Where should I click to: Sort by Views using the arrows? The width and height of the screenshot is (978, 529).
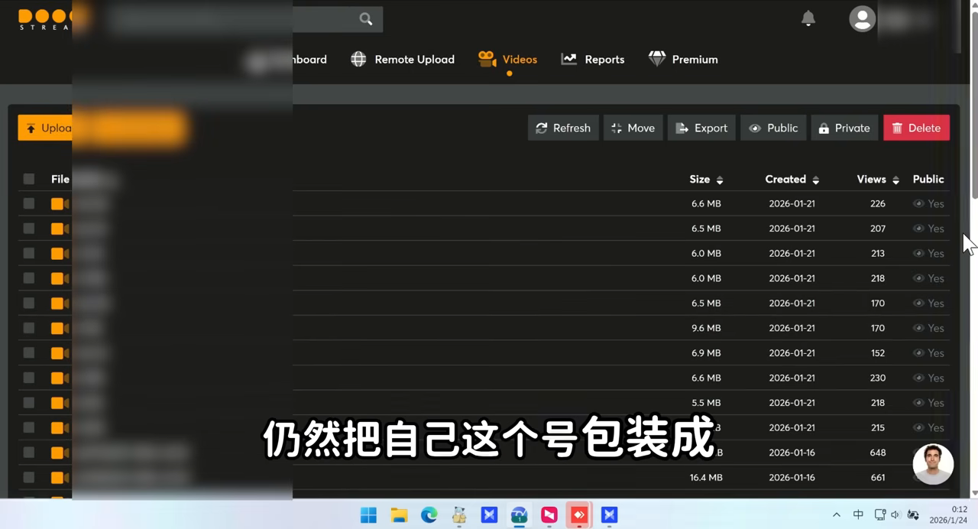pyautogui.click(x=895, y=180)
